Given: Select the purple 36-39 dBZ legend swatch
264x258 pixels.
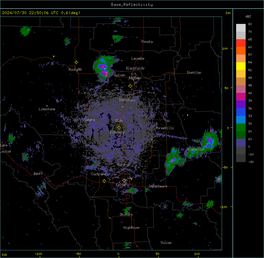Looking at the screenshot, I should [x=241, y=104].
